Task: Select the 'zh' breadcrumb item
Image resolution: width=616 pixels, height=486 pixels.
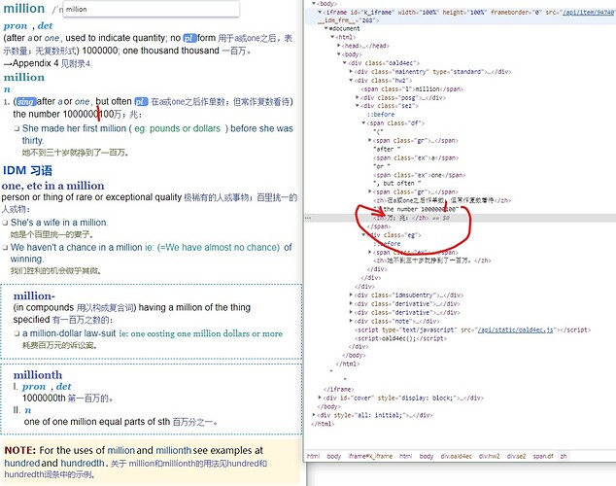Action: pos(564,456)
